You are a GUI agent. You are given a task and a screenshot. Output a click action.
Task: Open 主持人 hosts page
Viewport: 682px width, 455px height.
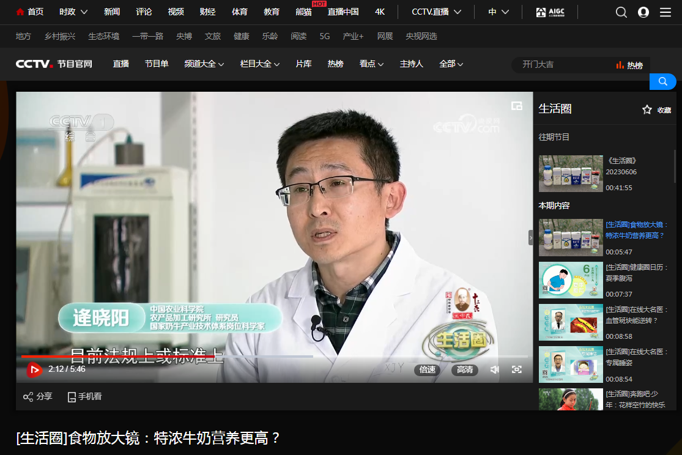pos(412,64)
